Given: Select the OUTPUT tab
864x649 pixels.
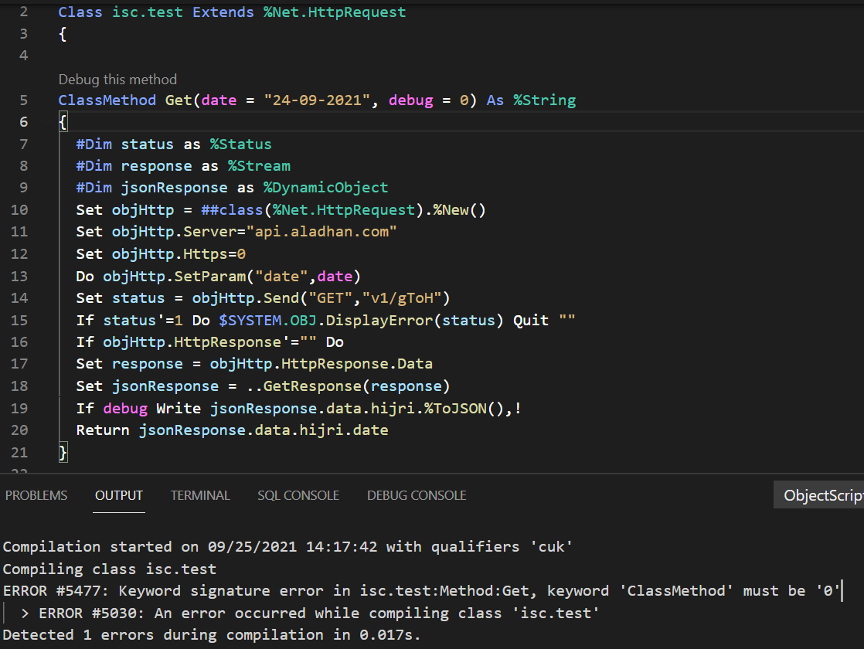Looking at the screenshot, I should (118, 495).
